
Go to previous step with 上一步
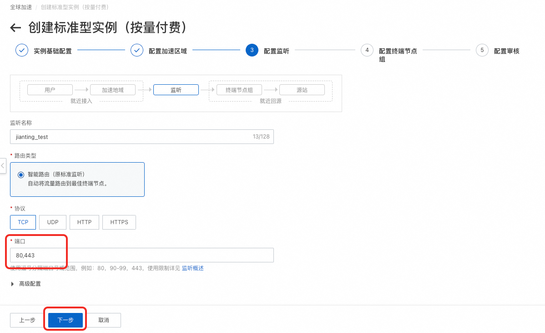27,320
